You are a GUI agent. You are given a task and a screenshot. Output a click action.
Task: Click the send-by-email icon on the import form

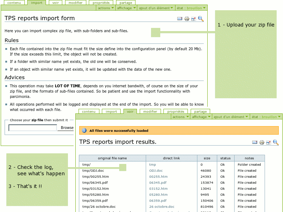pos(180,19)
